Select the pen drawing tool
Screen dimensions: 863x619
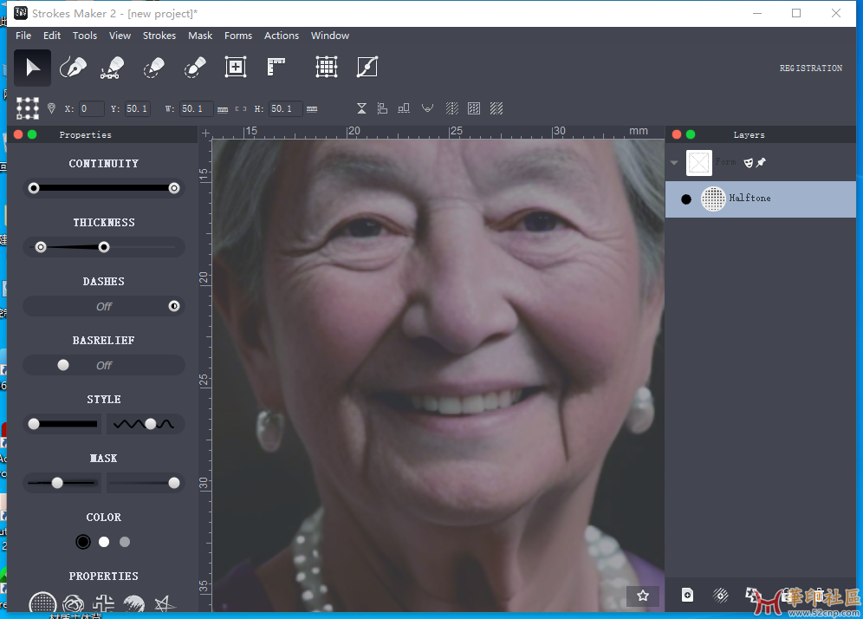point(73,68)
